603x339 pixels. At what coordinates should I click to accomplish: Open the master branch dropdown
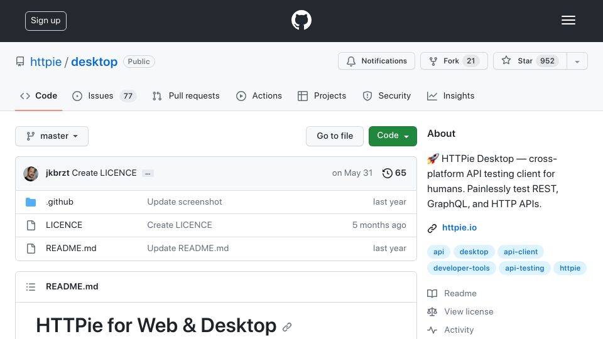click(52, 136)
